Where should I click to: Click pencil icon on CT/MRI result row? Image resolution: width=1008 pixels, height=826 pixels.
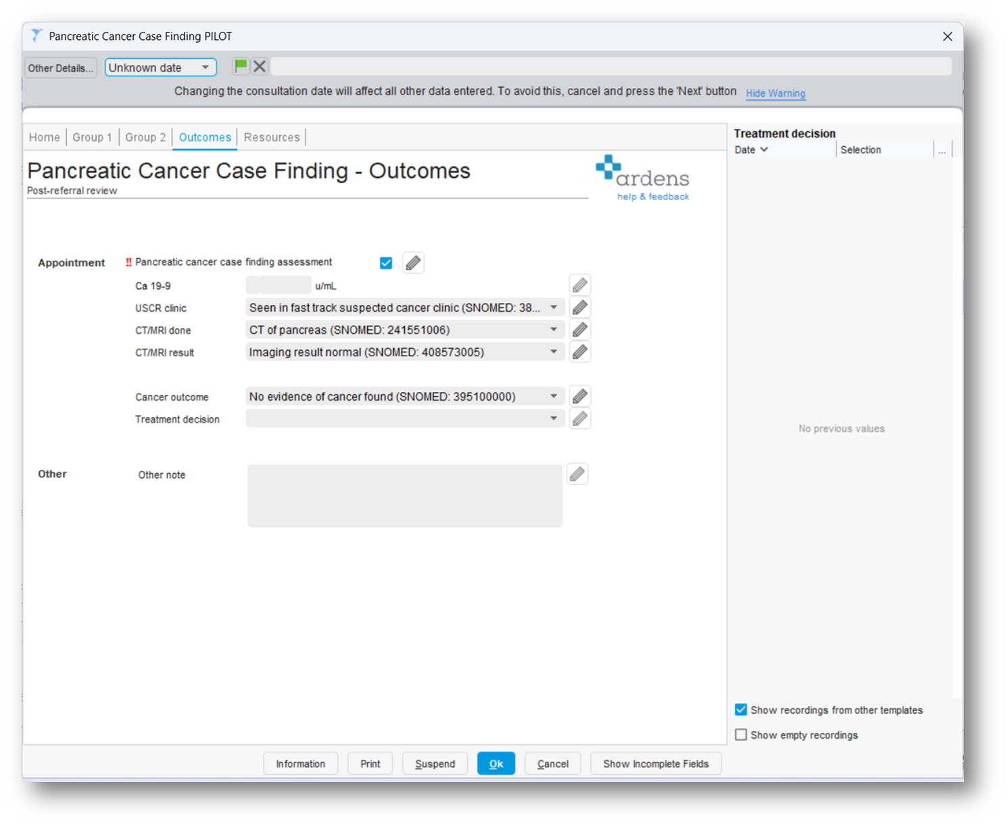click(x=580, y=352)
